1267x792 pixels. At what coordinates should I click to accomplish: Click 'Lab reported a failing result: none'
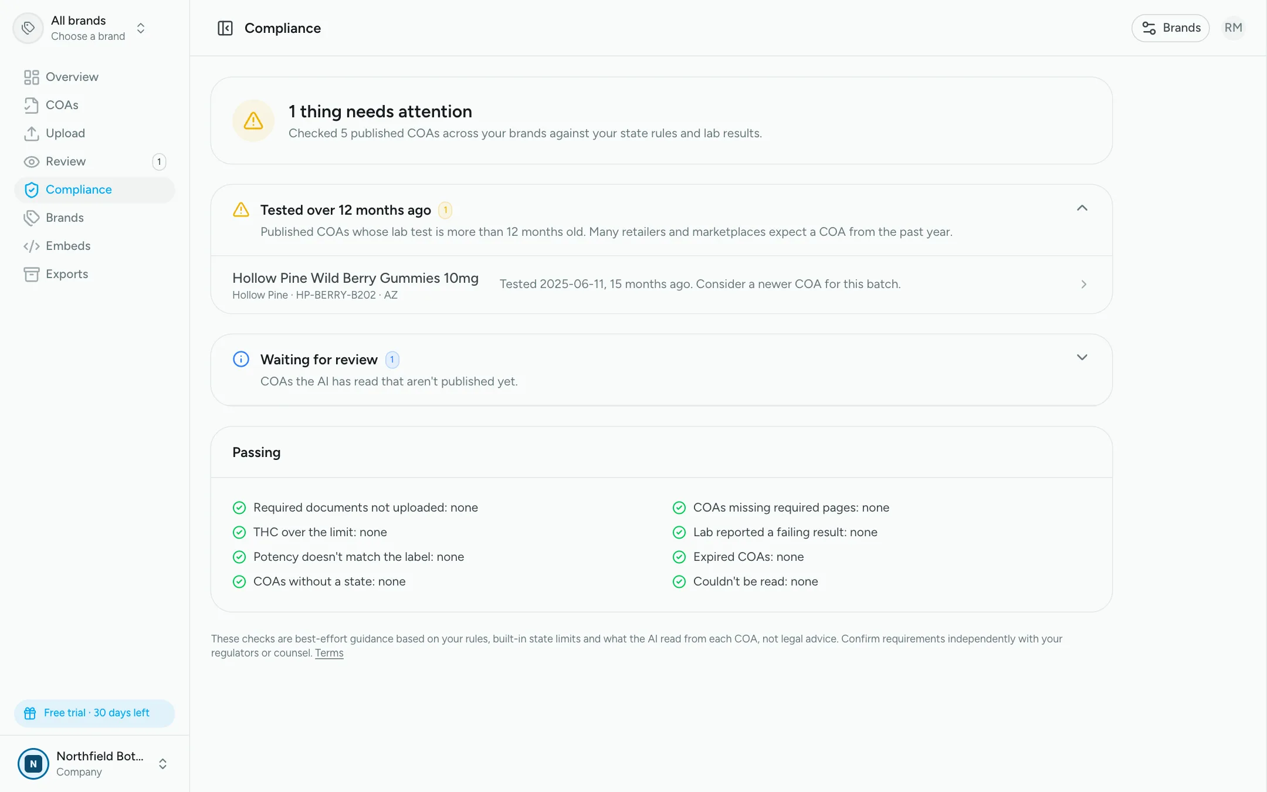point(785,532)
